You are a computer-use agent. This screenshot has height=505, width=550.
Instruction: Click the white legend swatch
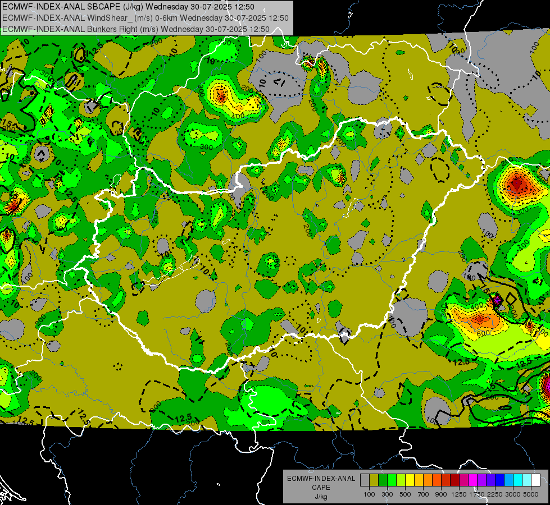point(535,480)
